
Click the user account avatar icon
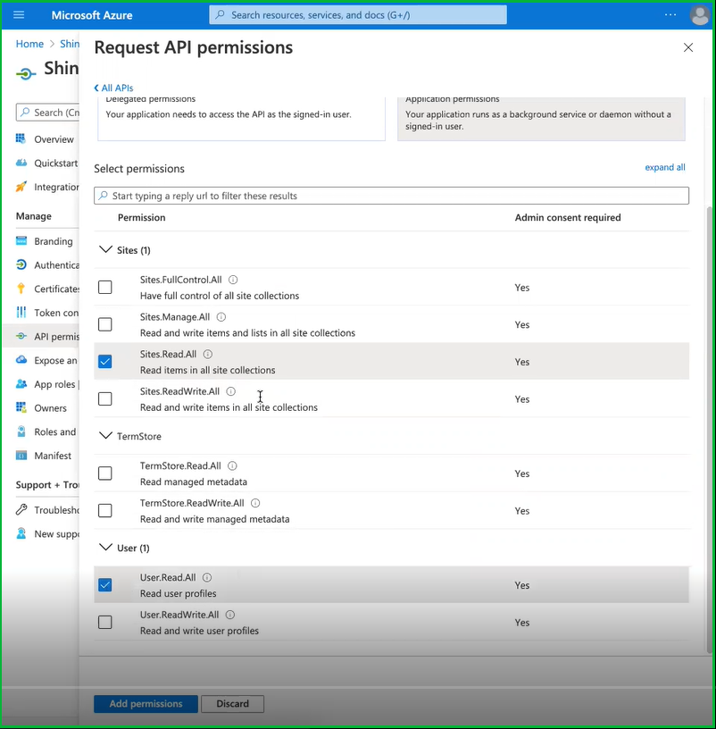[x=699, y=15]
